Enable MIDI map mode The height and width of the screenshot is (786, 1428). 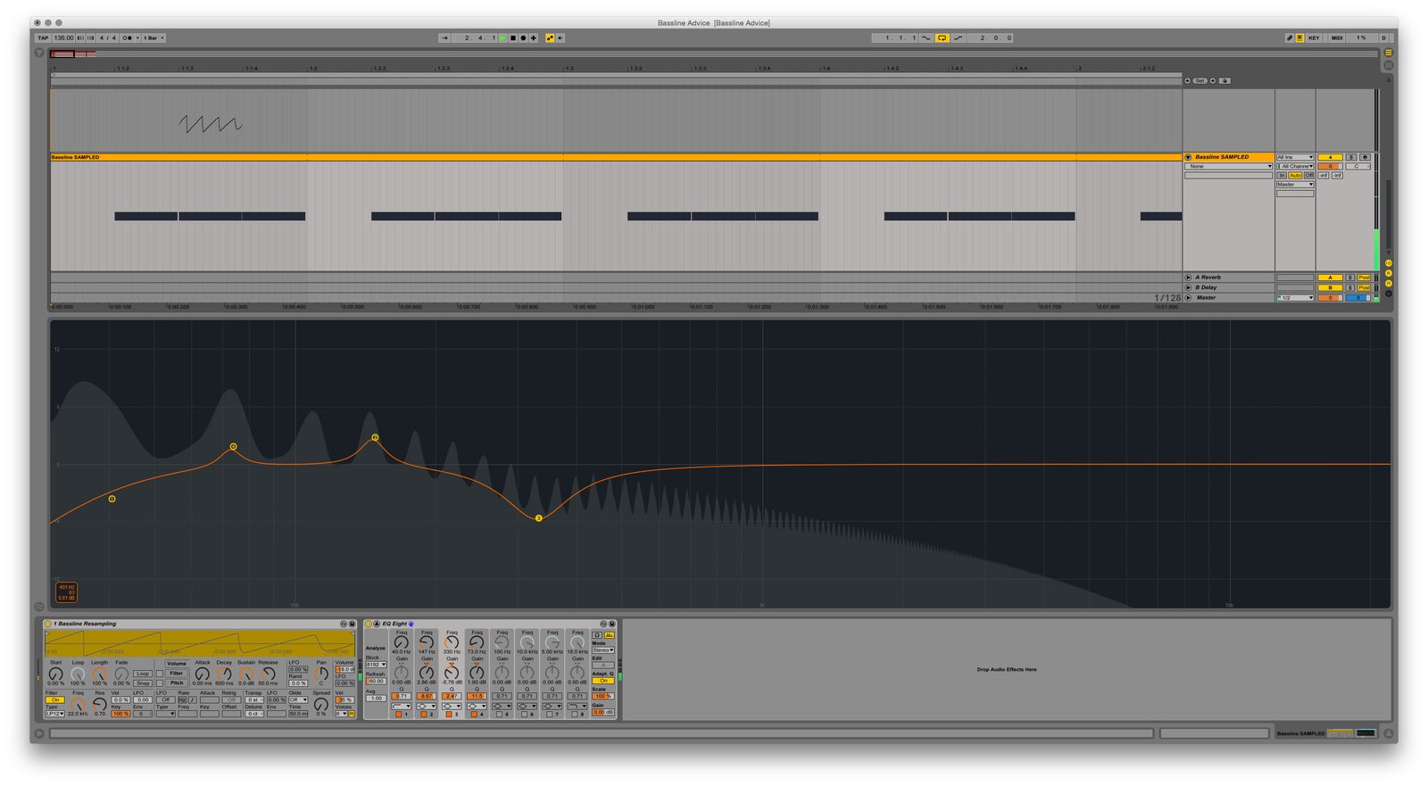pyautogui.click(x=1337, y=37)
